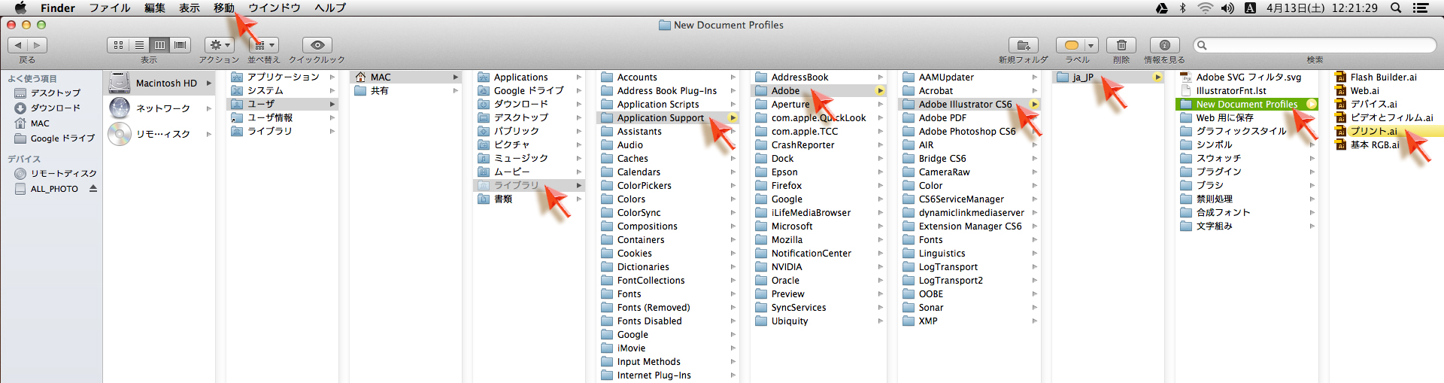Eject the ALL_PHOTO volume
The height and width of the screenshot is (383, 1444).
tap(93, 188)
